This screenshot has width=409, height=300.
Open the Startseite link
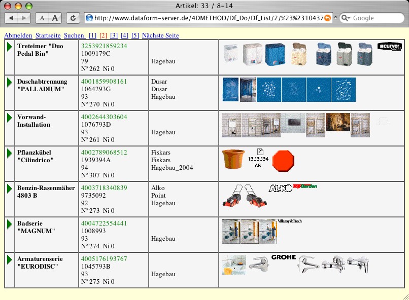coord(48,35)
